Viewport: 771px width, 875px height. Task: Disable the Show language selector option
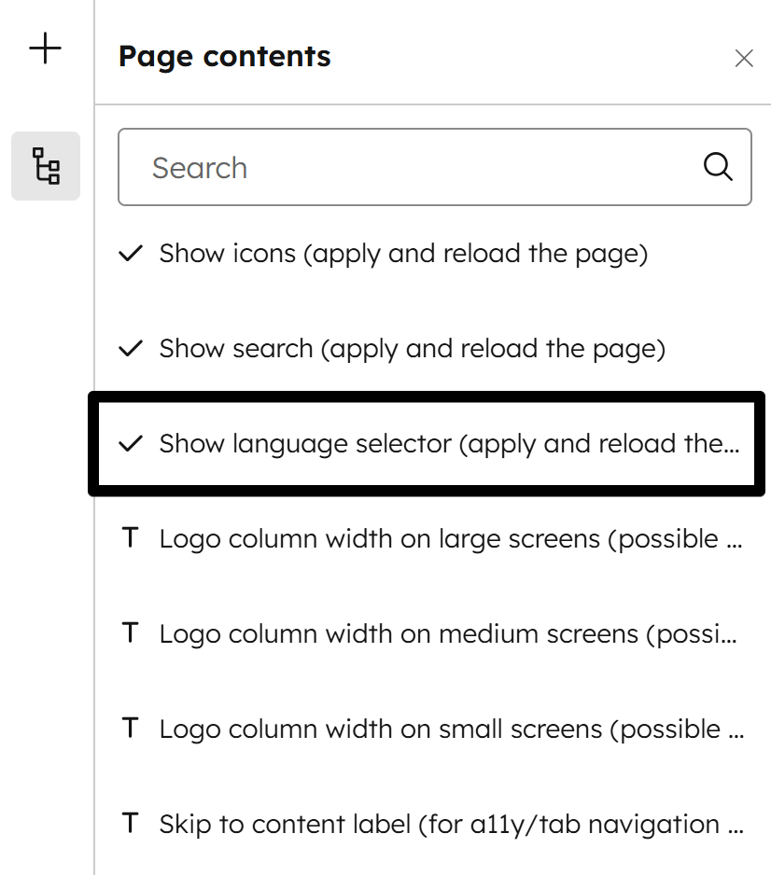132,443
